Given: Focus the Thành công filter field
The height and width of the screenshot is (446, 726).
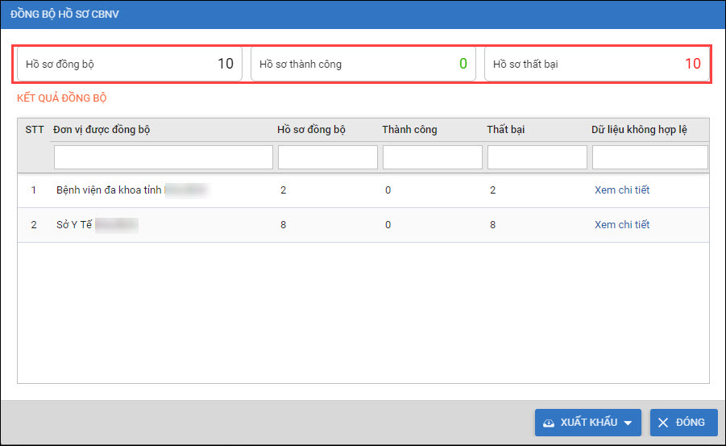Looking at the screenshot, I should [x=433, y=157].
